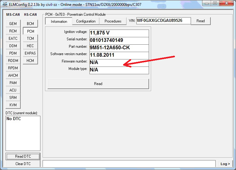Select serial number 081013740149
Screen dimensions: 236x170
tap(119, 41)
